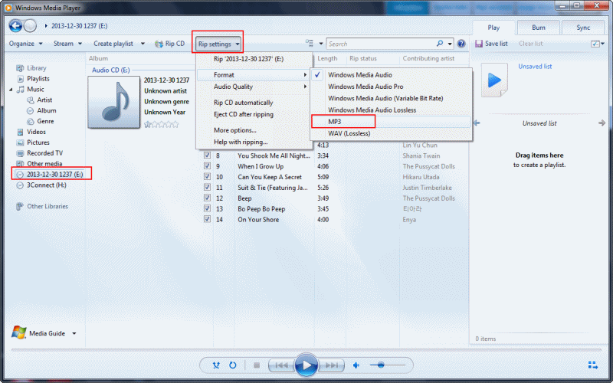Open Playlists in the navigation pane
This screenshot has height=383, width=613.
click(x=38, y=79)
